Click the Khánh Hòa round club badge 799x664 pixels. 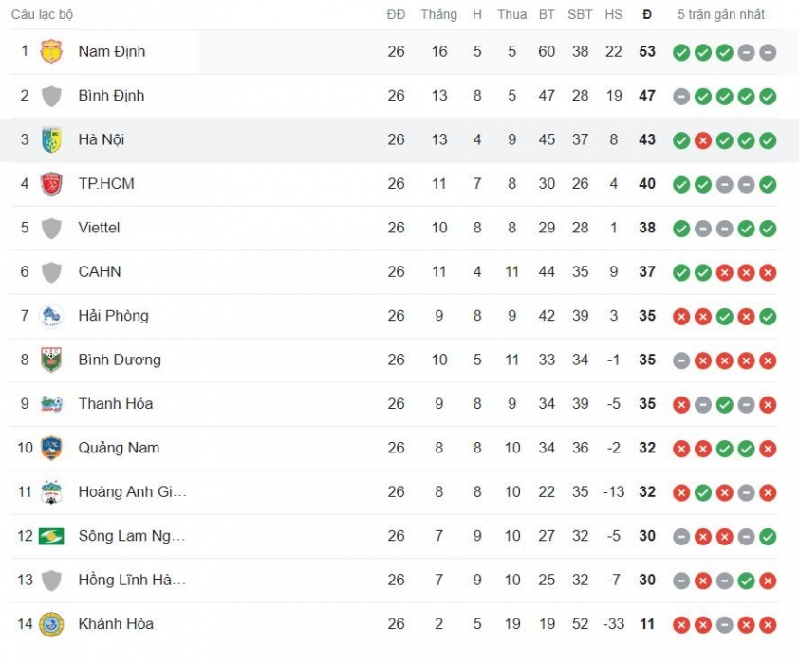51,624
